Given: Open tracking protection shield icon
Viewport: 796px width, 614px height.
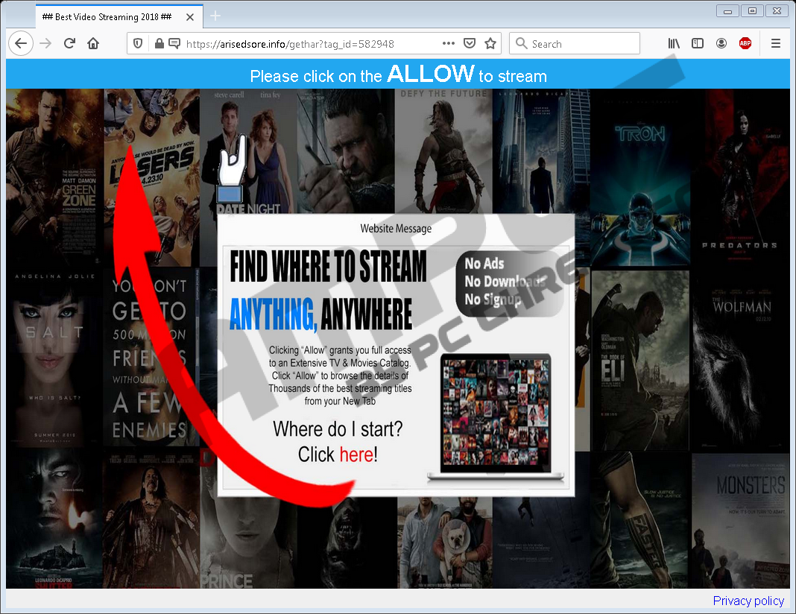Looking at the screenshot, I should pos(138,44).
